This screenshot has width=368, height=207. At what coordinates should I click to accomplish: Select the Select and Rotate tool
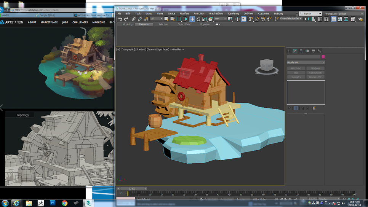(198, 19)
